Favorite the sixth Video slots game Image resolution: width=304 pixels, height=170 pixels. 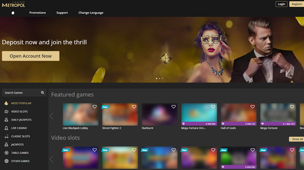pyautogui.click(x=292, y=150)
